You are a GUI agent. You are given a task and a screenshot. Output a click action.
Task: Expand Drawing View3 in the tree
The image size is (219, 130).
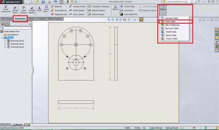[5, 47]
